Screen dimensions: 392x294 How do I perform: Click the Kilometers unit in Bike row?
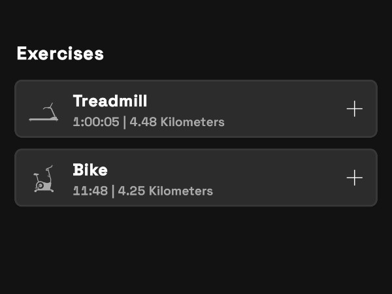coord(181,191)
